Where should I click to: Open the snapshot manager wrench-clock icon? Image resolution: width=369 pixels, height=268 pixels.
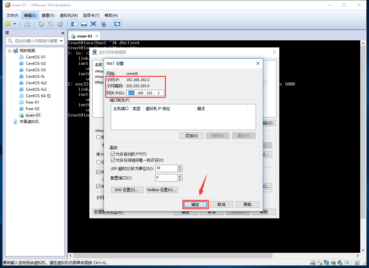tap(60, 24)
